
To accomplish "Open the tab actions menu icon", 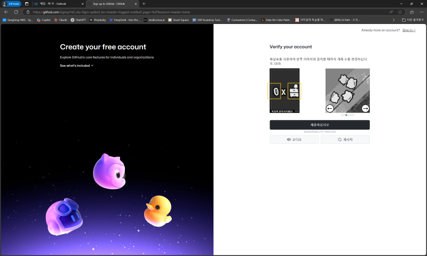I will [26, 4].
